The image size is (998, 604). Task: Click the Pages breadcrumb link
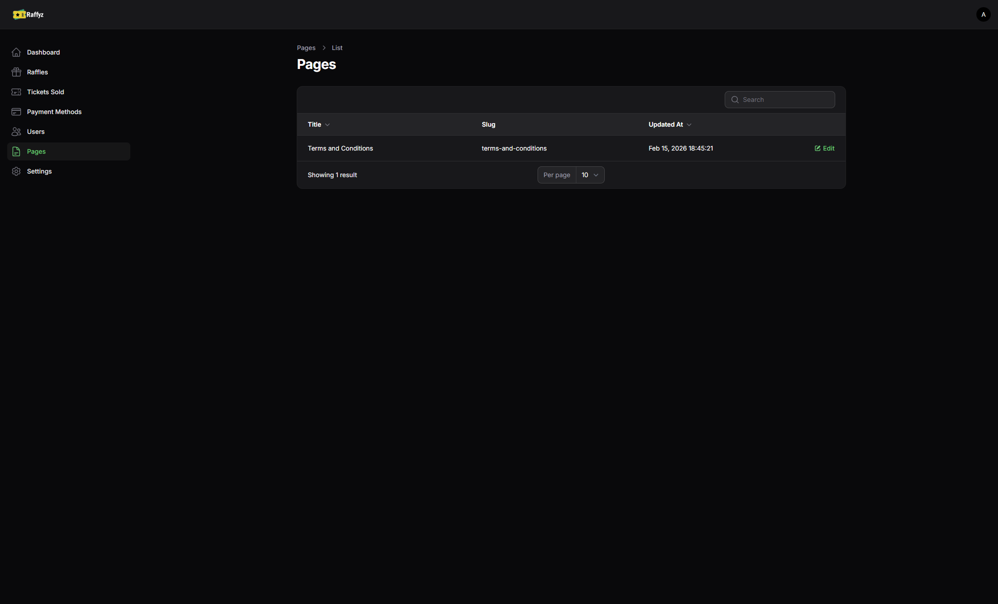pyautogui.click(x=306, y=48)
